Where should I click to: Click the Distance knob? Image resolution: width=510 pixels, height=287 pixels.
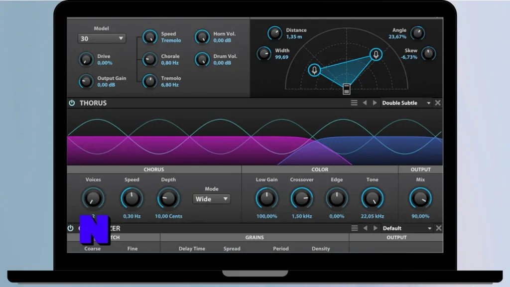[275, 33]
